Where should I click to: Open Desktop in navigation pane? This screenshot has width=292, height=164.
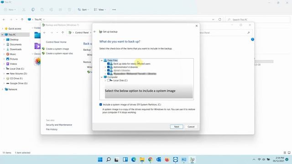(14, 40)
